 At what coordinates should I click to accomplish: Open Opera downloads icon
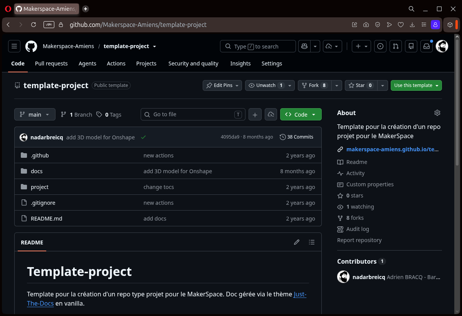412,25
